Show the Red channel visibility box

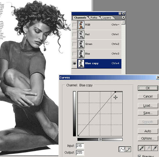coord(75,34)
